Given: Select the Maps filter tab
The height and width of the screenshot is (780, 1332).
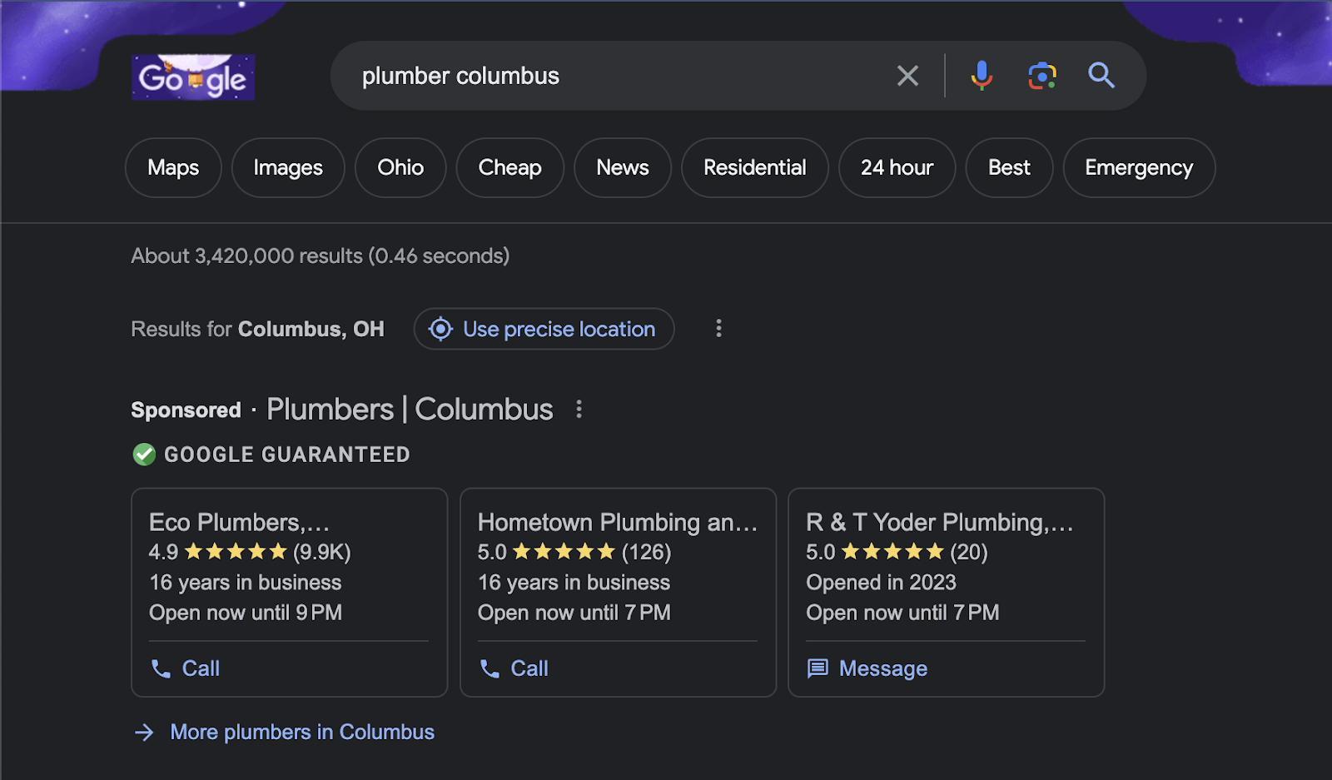Looking at the screenshot, I should tap(173, 167).
